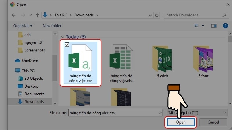Image resolution: width=232 pixels, height=130 pixels.
Task: Select OneDrive in the navigation pane
Action: 30,60
